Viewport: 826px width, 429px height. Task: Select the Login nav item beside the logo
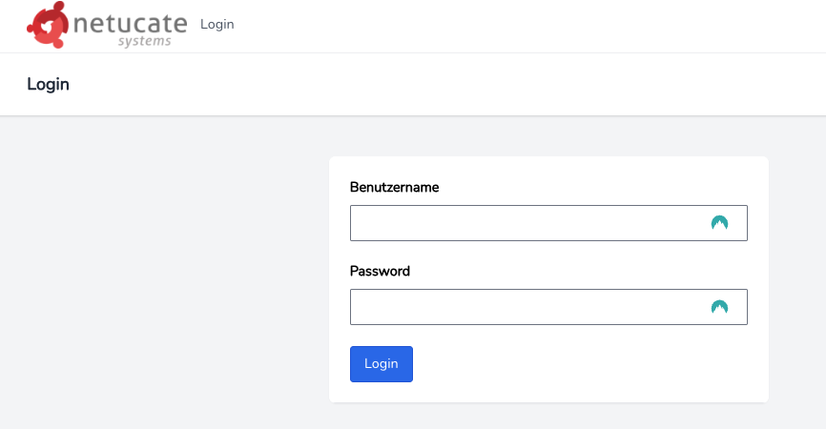coord(217,24)
